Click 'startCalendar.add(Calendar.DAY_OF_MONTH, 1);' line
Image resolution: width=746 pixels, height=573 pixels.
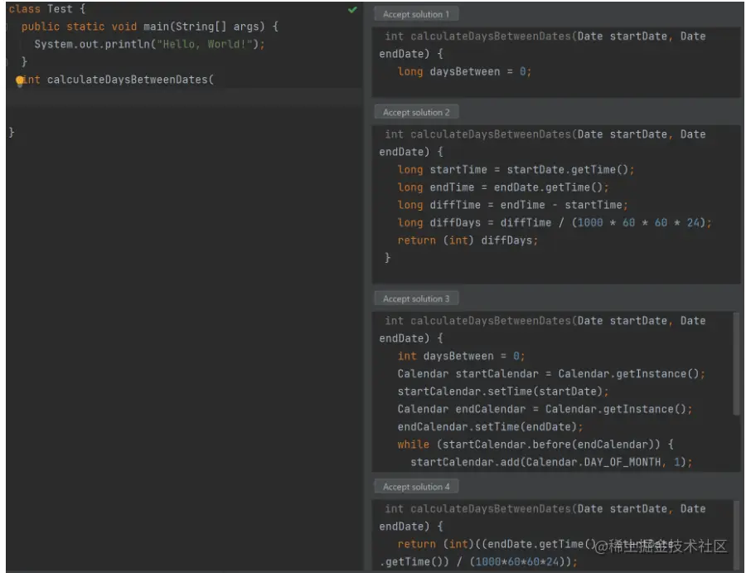(x=551, y=462)
